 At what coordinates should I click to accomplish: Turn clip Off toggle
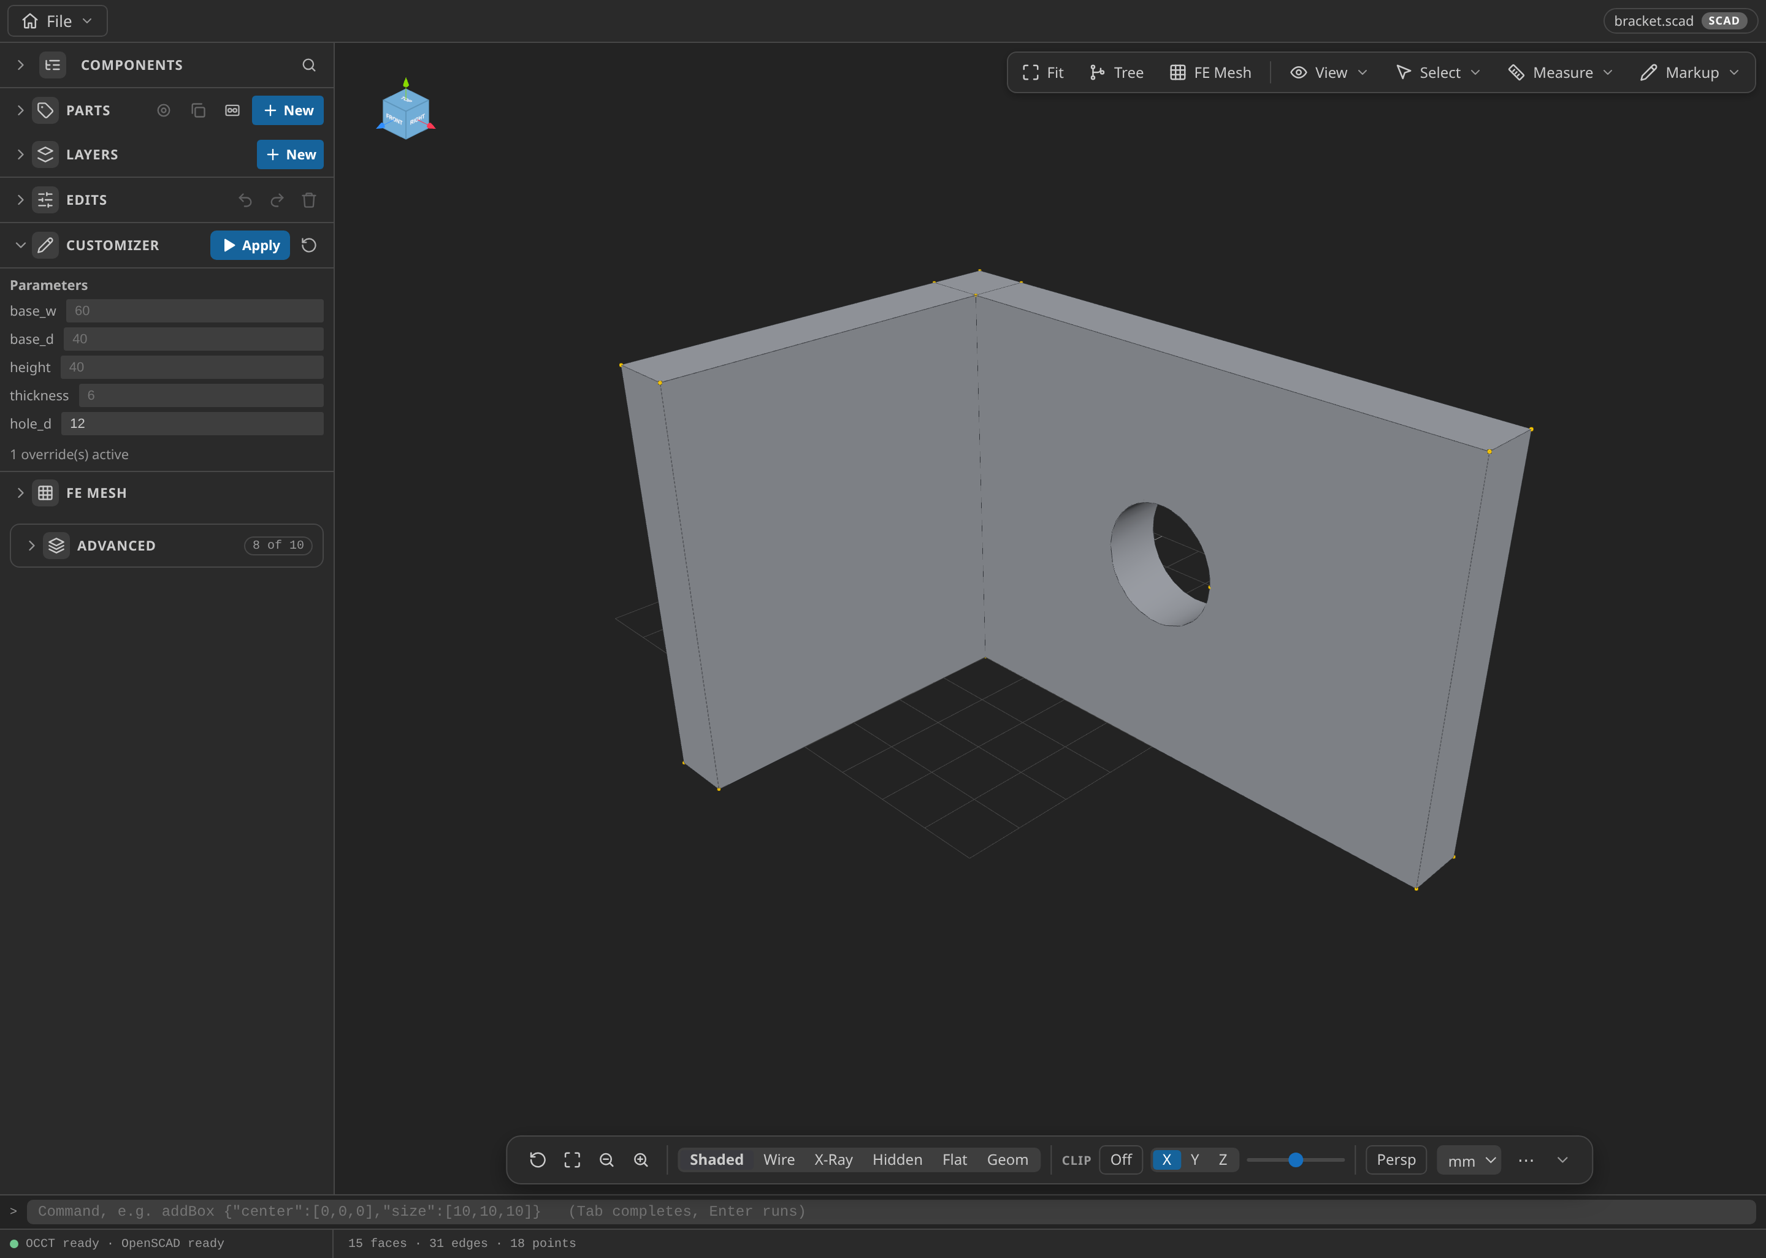(1121, 1160)
